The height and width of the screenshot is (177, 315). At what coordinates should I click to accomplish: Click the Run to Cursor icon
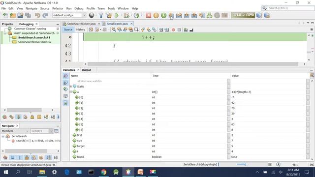point(202,15)
